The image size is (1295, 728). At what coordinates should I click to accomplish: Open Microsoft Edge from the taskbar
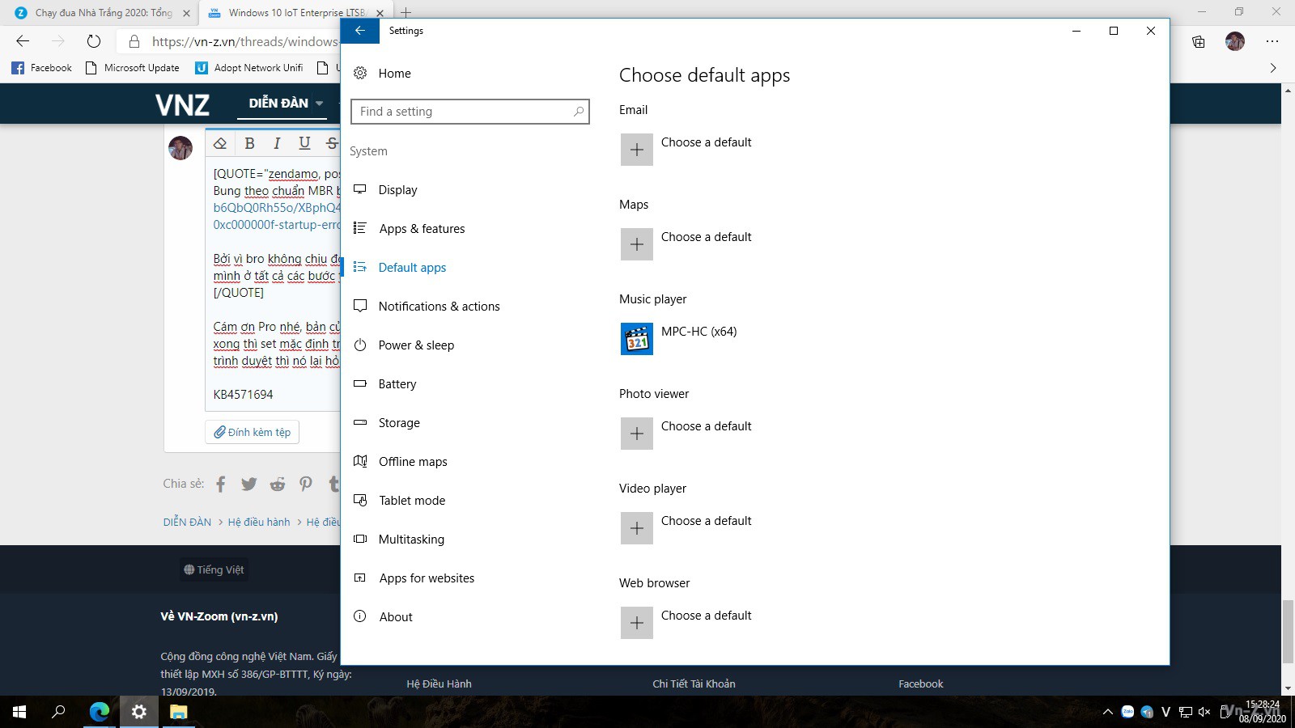100,712
